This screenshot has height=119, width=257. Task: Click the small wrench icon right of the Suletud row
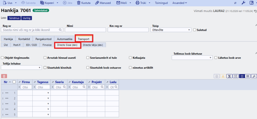coord(256,25)
